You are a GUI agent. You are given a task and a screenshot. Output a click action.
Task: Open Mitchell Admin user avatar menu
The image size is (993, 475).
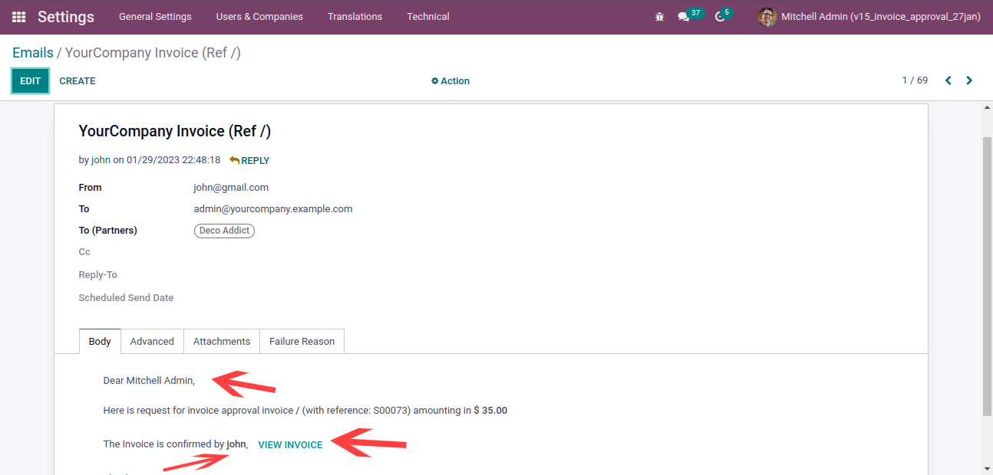point(869,17)
